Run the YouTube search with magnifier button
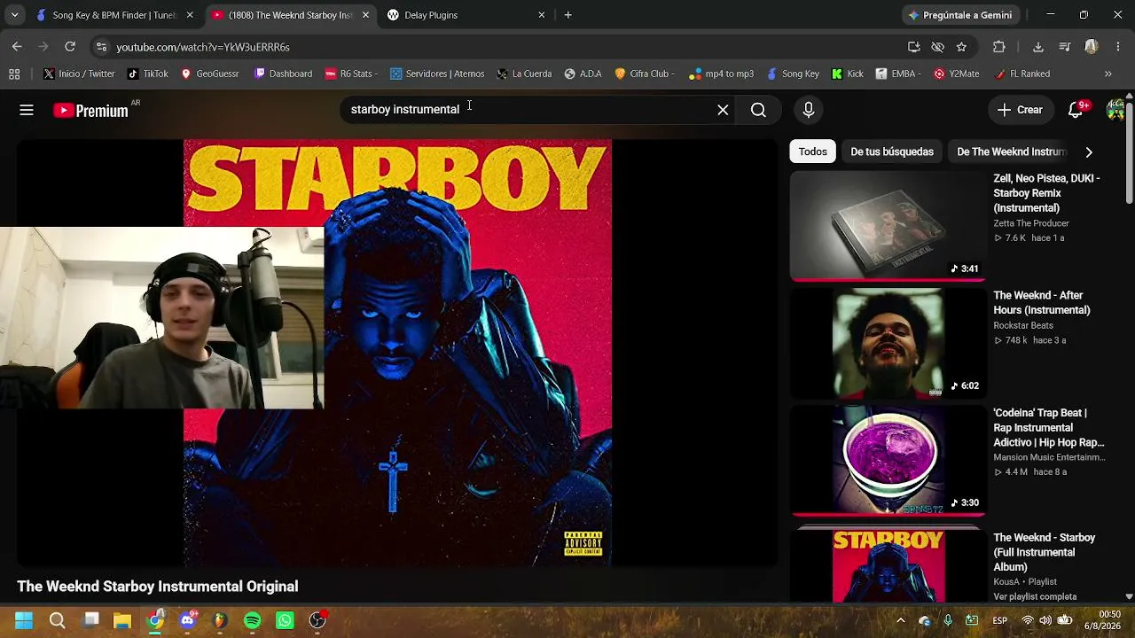Viewport: 1135px width, 638px height. tap(758, 110)
